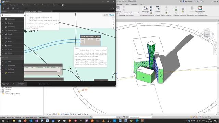This screenshot has width=219, height=123.
Task: Expand the Honeybee add-on category
Action: pyautogui.click(x=12, y=65)
